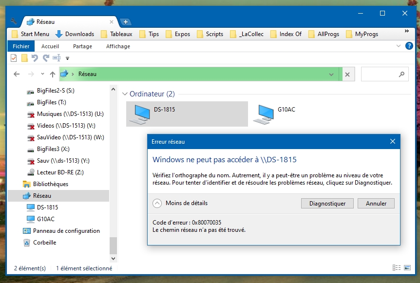Select Réseau in the navigation tree
Image resolution: width=420 pixels, height=283 pixels.
click(58, 196)
